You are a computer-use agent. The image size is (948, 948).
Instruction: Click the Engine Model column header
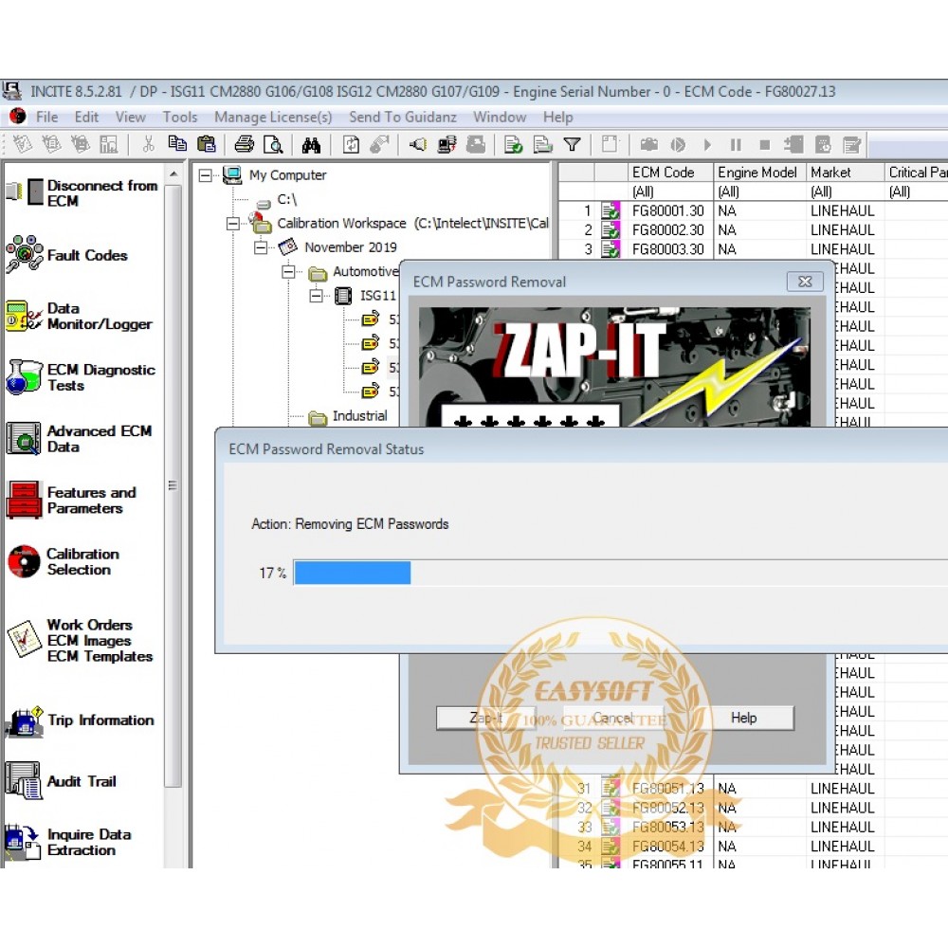[x=759, y=173]
